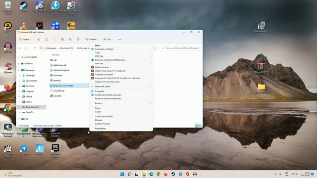Choose Examinar con Microsoft Defender

pyautogui.click(x=121, y=60)
